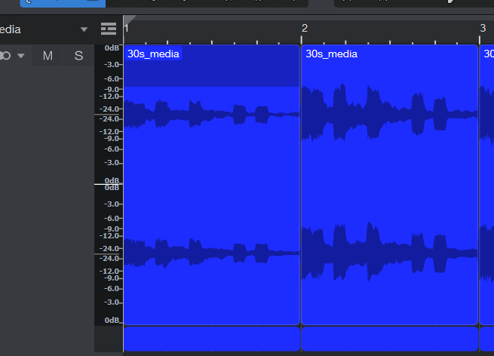Click the blue highlighted toolbar button at top
Screen dimensions: 494x356
coord(63,3)
